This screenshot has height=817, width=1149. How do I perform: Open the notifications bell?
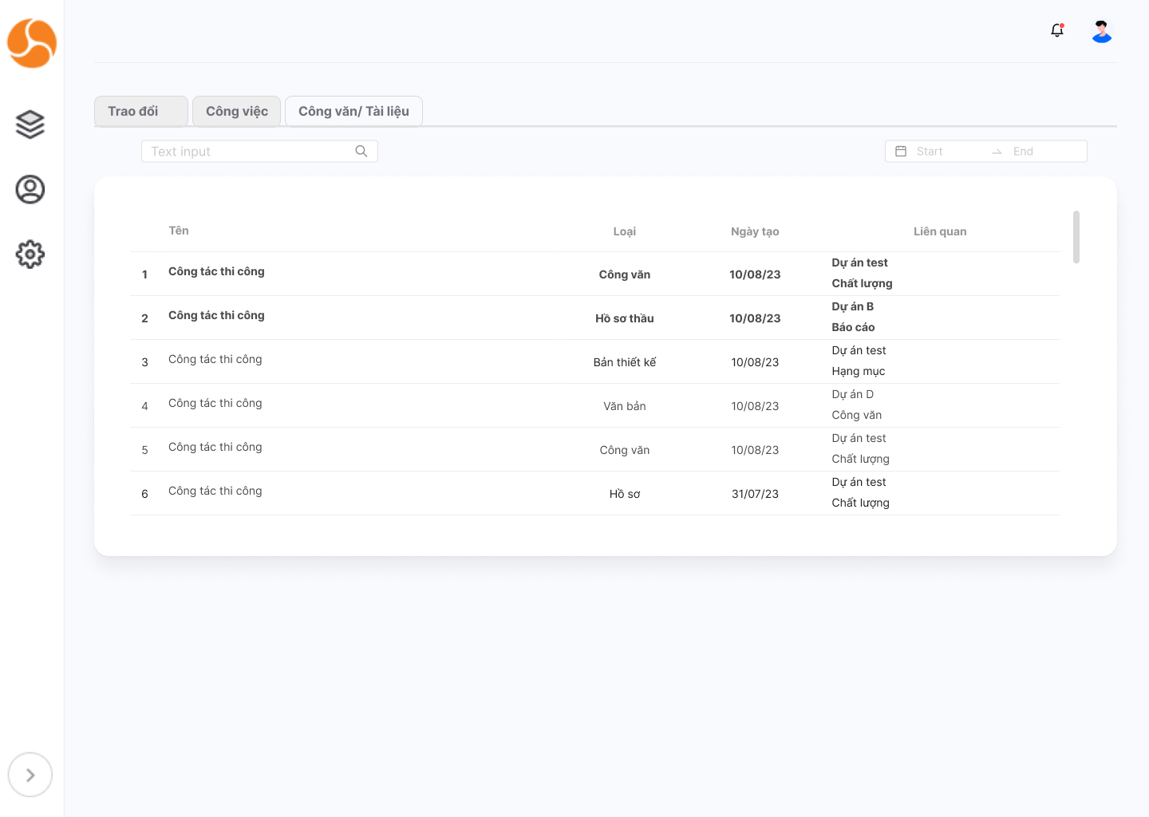1057,30
